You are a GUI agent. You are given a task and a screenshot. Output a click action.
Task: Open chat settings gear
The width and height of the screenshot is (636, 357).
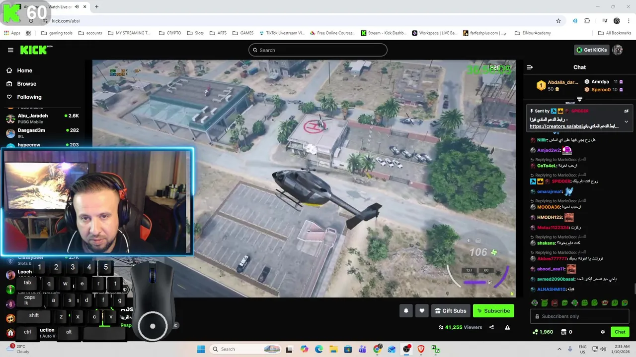[603, 332]
